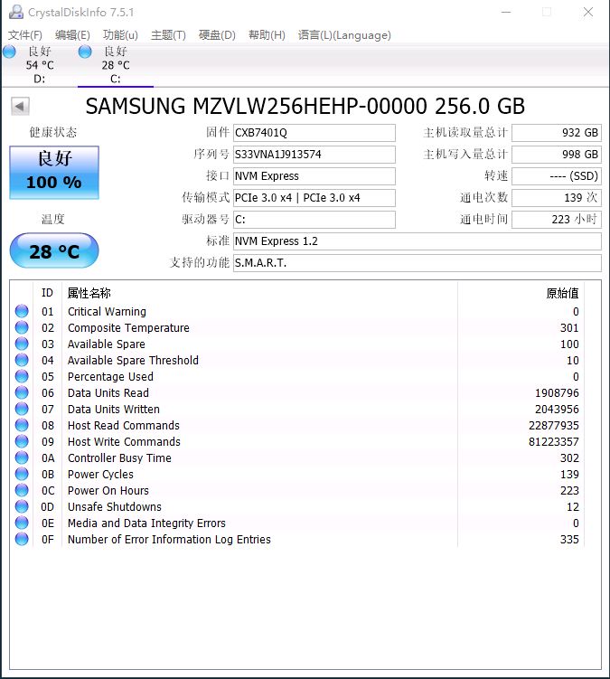Open the 编辑(E) menu
610x679 pixels.
pyautogui.click(x=72, y=35)
